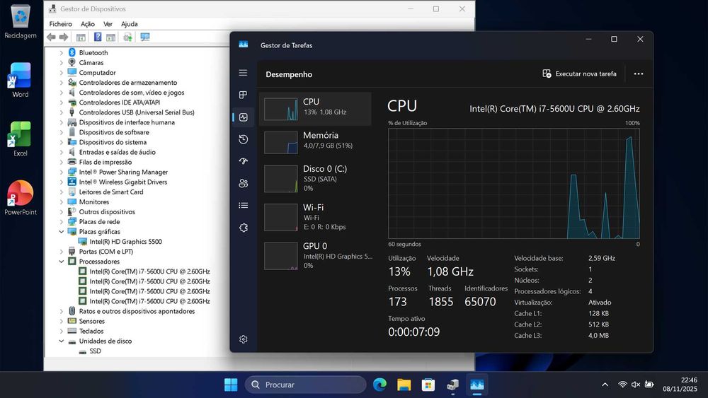
Task: Open the Excel desktop shortcut
Action: (x=20, y=139)
